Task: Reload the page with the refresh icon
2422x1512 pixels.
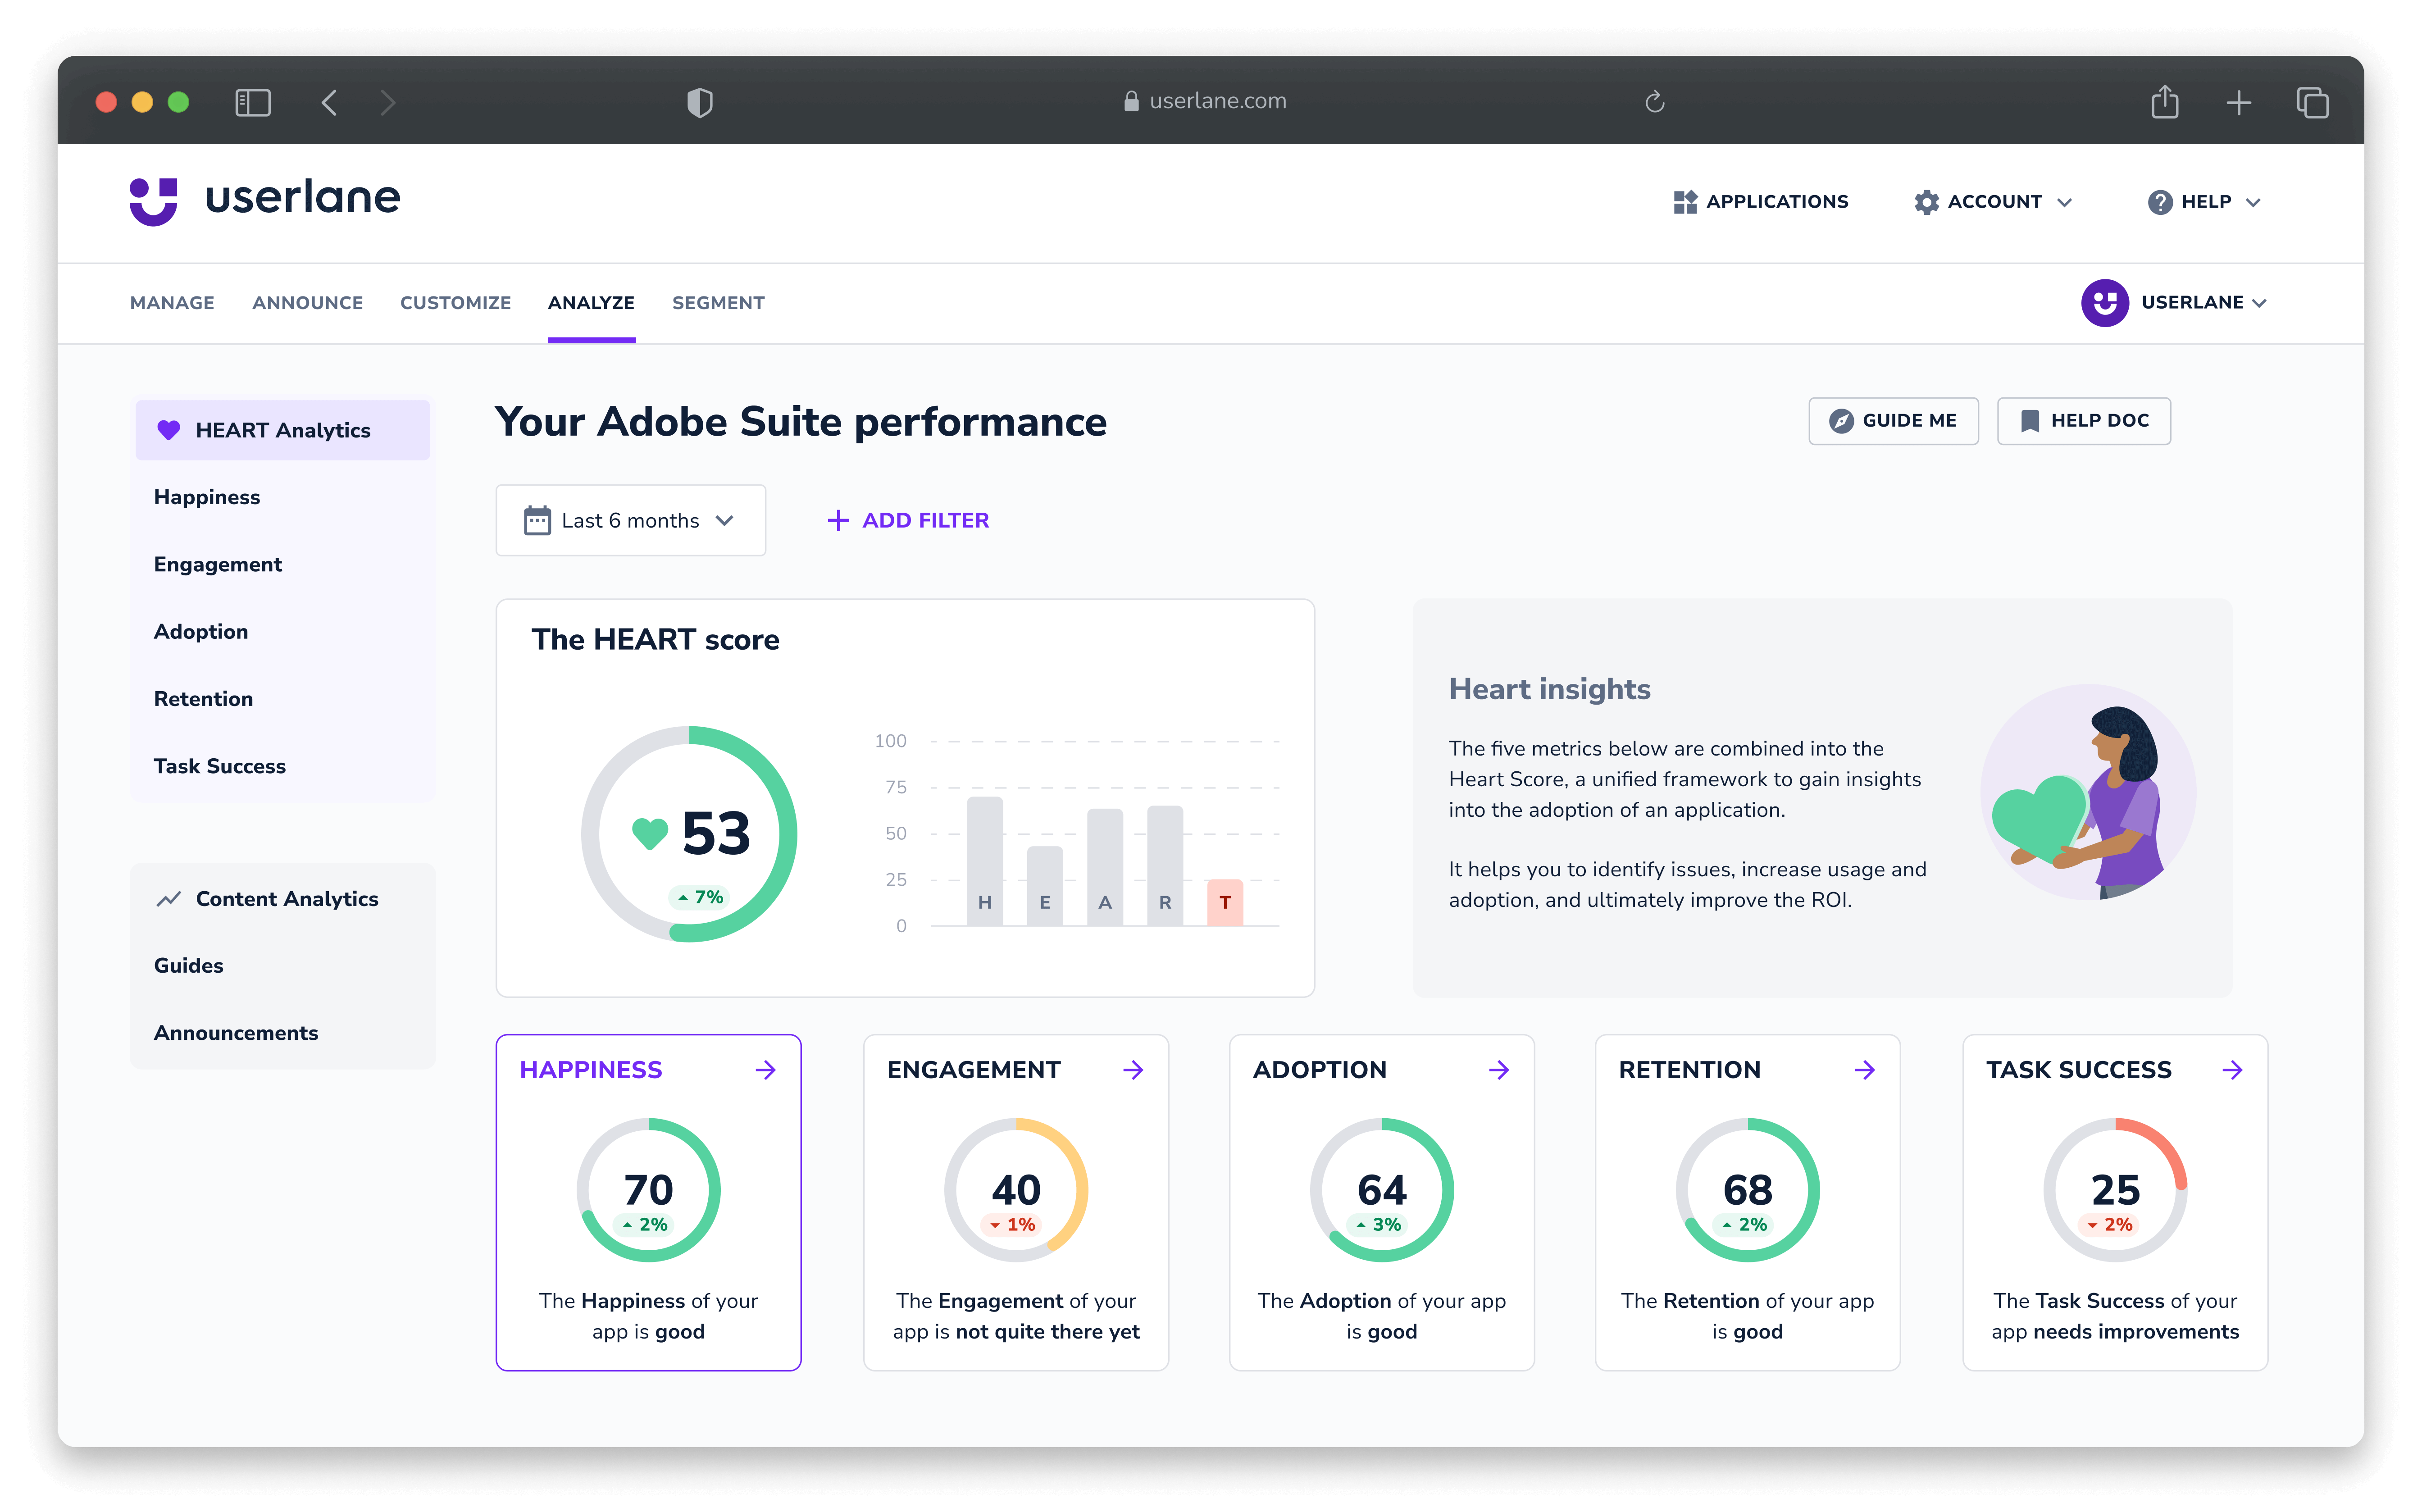Action: pyautogui.click(x=1655, y=102)
